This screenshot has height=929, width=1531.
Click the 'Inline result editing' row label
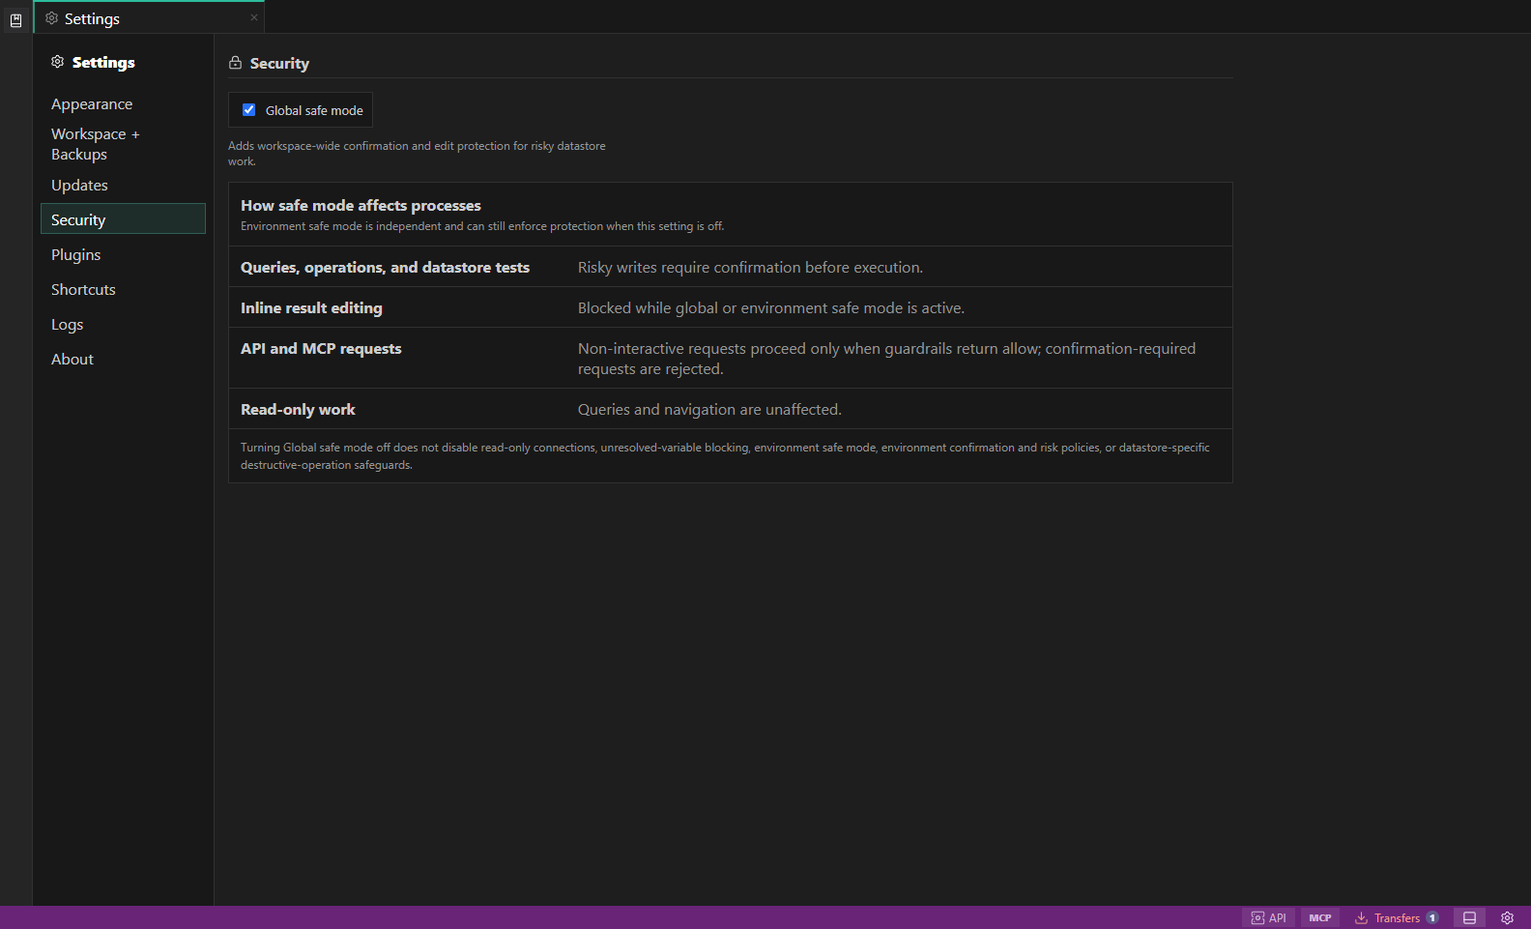[311, 308]
